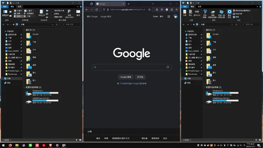Click Manage in right Explorer ribbon
The height and width of the screenshot is (148, 263).
click(x=236, y=17)
